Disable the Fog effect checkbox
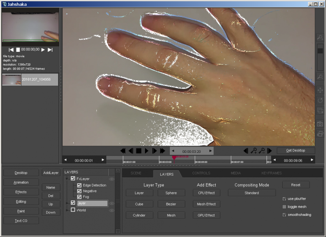The width and height of the screenshot is (326, 237). 79,197
